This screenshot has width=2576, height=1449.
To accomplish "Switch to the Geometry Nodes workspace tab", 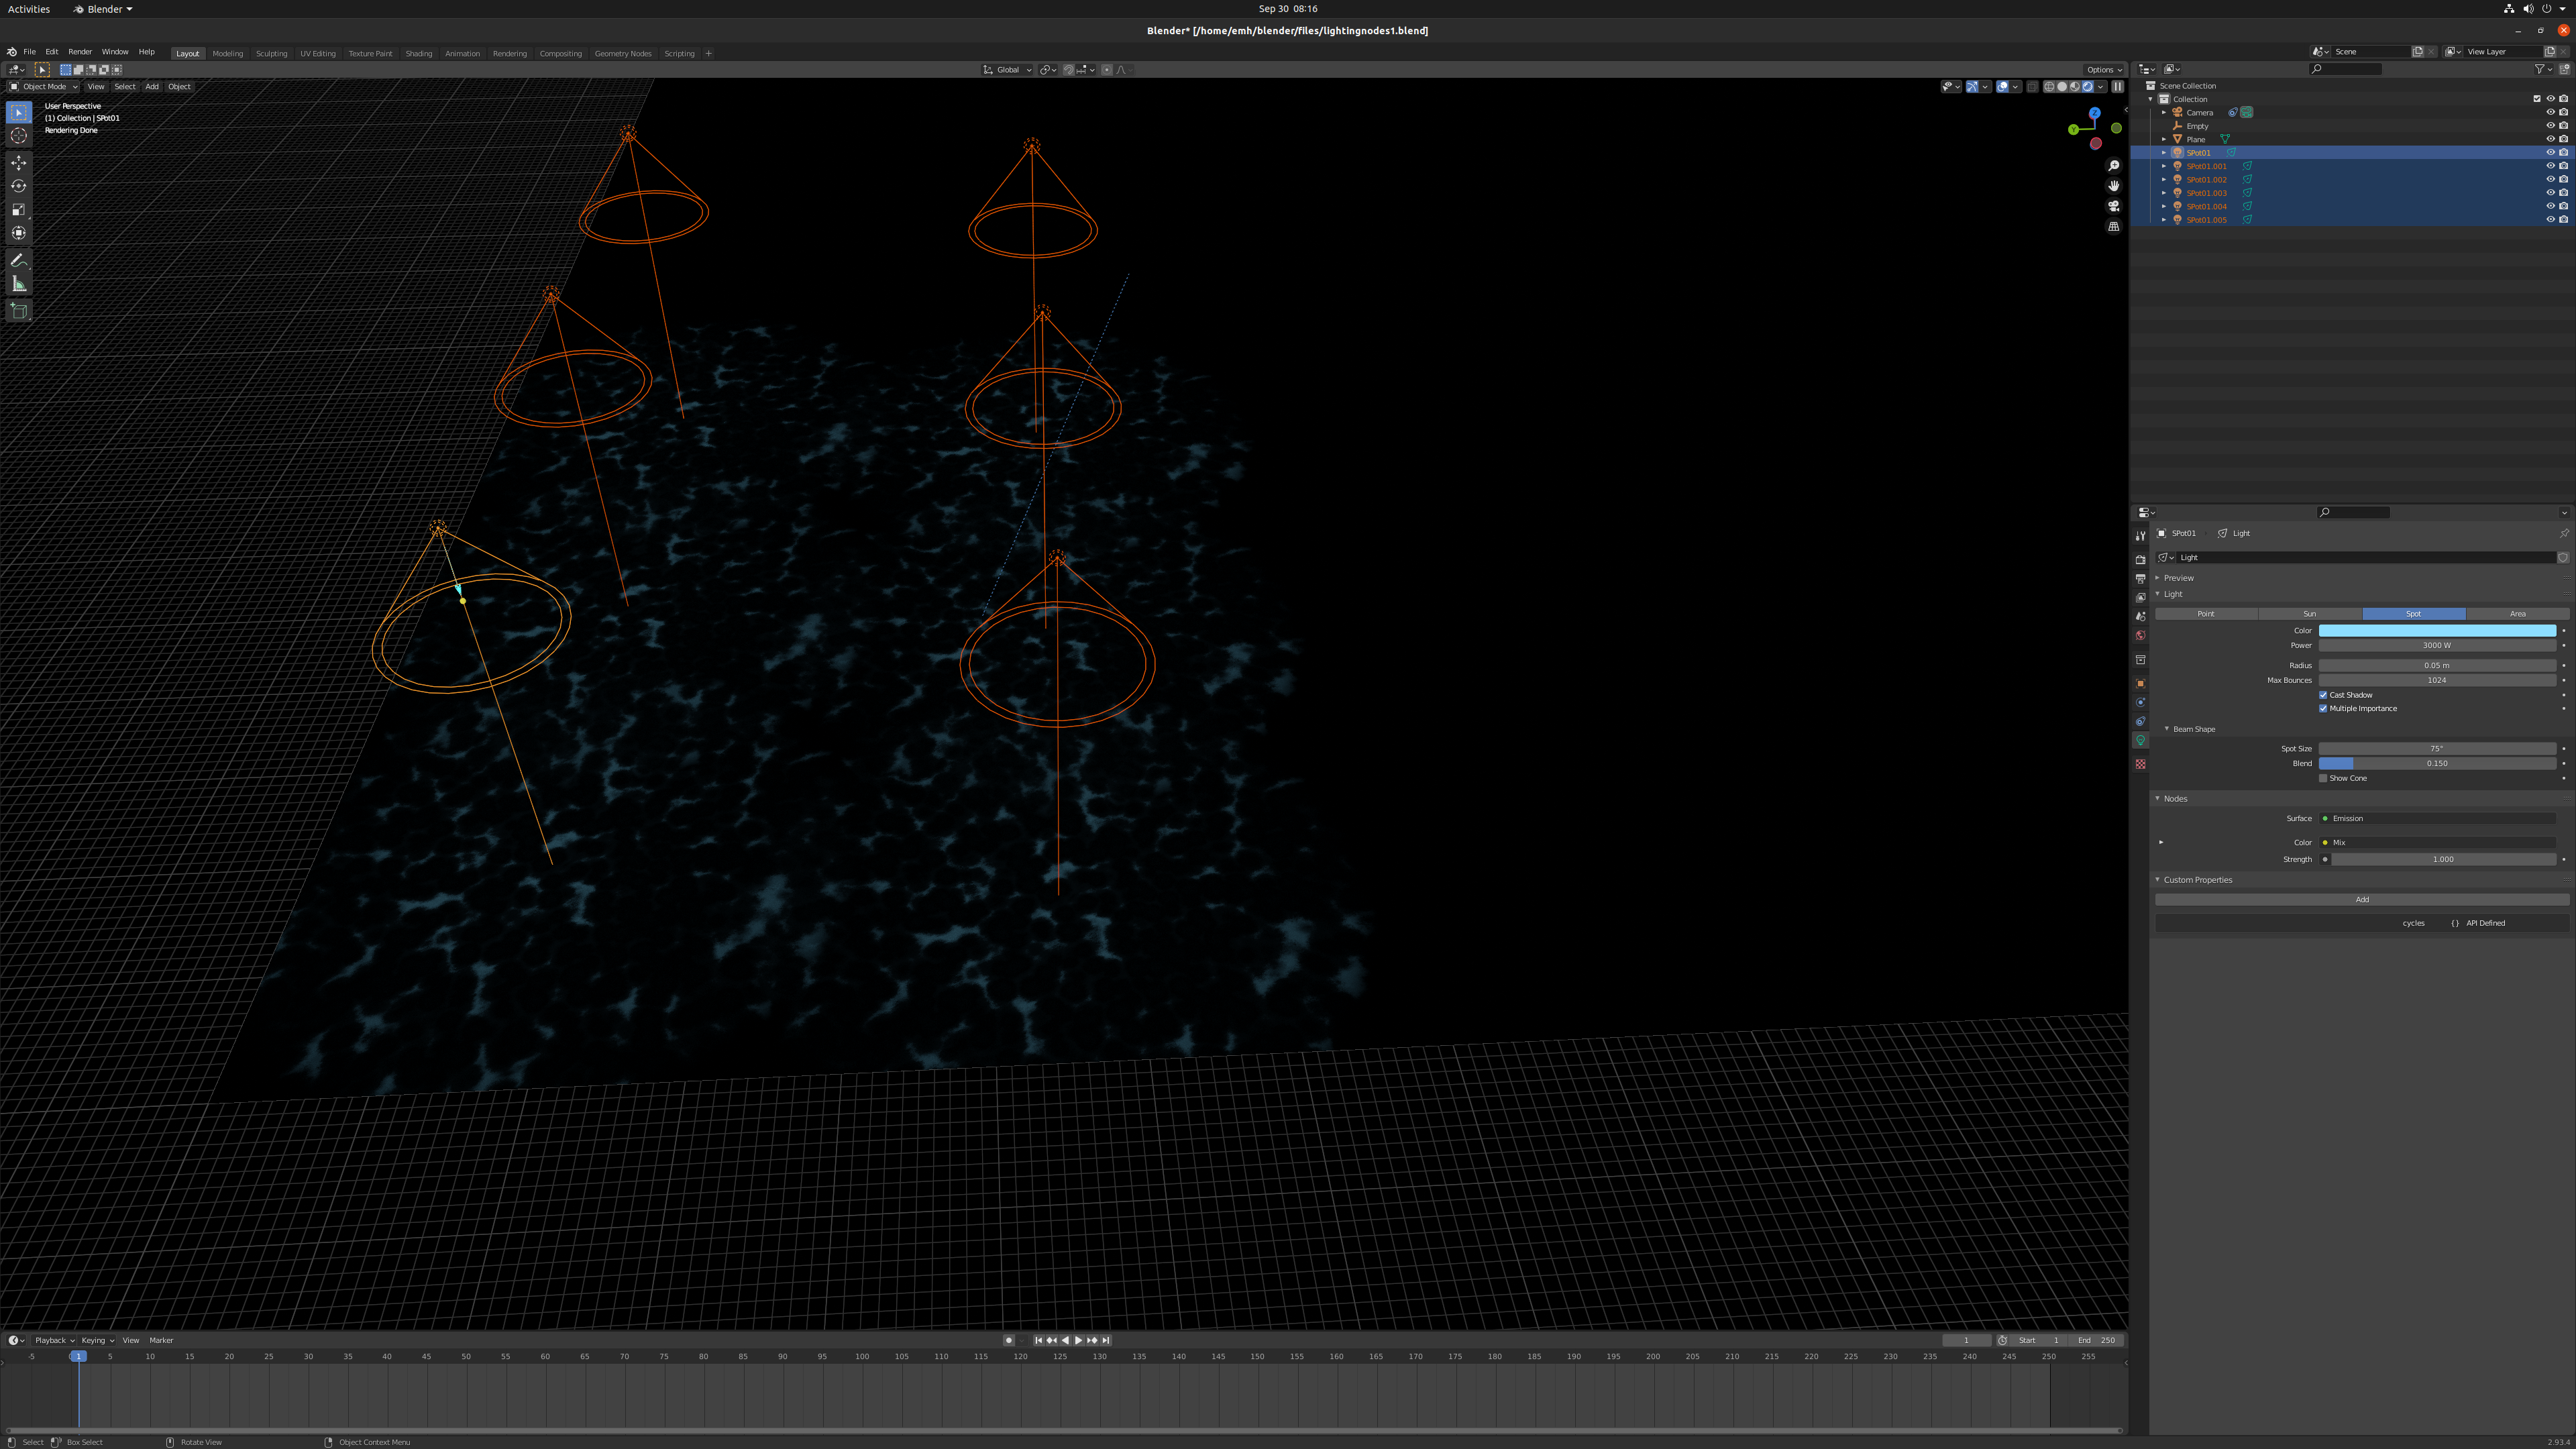I will tap(623, 53).
